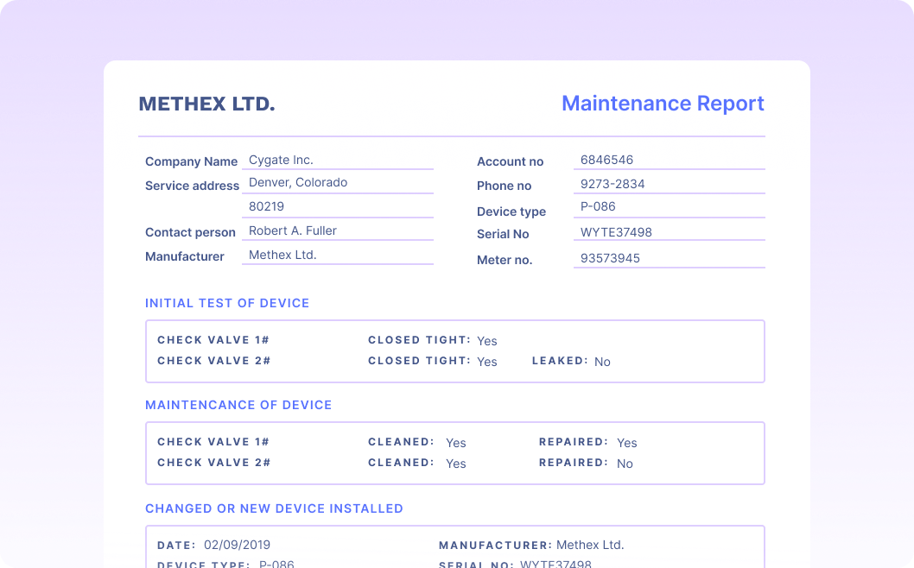Viewport: 914px width, 568px height.
Task: Click the Maintenance Report title
Action: coord(663,104)
